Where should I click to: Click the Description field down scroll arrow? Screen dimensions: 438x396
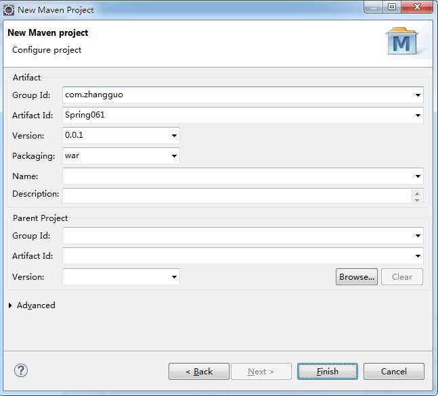[x=417, y=199]
